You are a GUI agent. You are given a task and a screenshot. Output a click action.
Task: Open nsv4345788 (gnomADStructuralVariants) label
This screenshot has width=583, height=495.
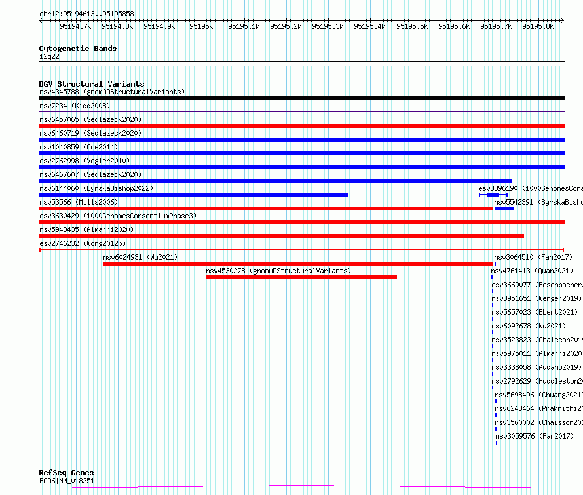(112, 92)
